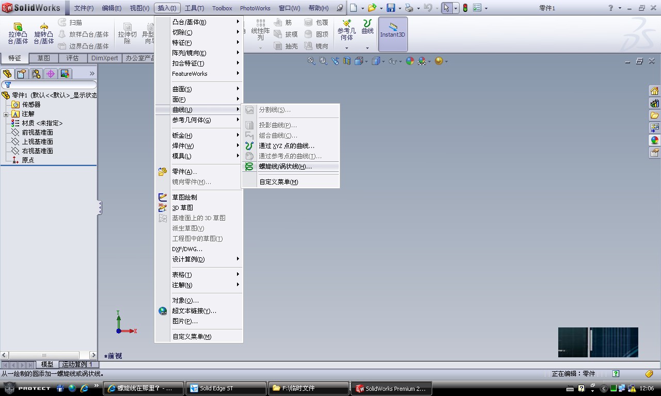661x396 pixels.
Task: Switch to the DisplayManager tab icon
Action: click(65, 74)
